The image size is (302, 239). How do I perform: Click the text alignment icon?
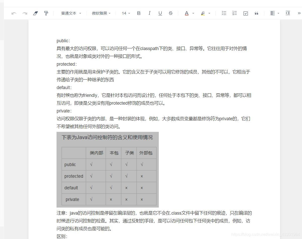[273, 13]
